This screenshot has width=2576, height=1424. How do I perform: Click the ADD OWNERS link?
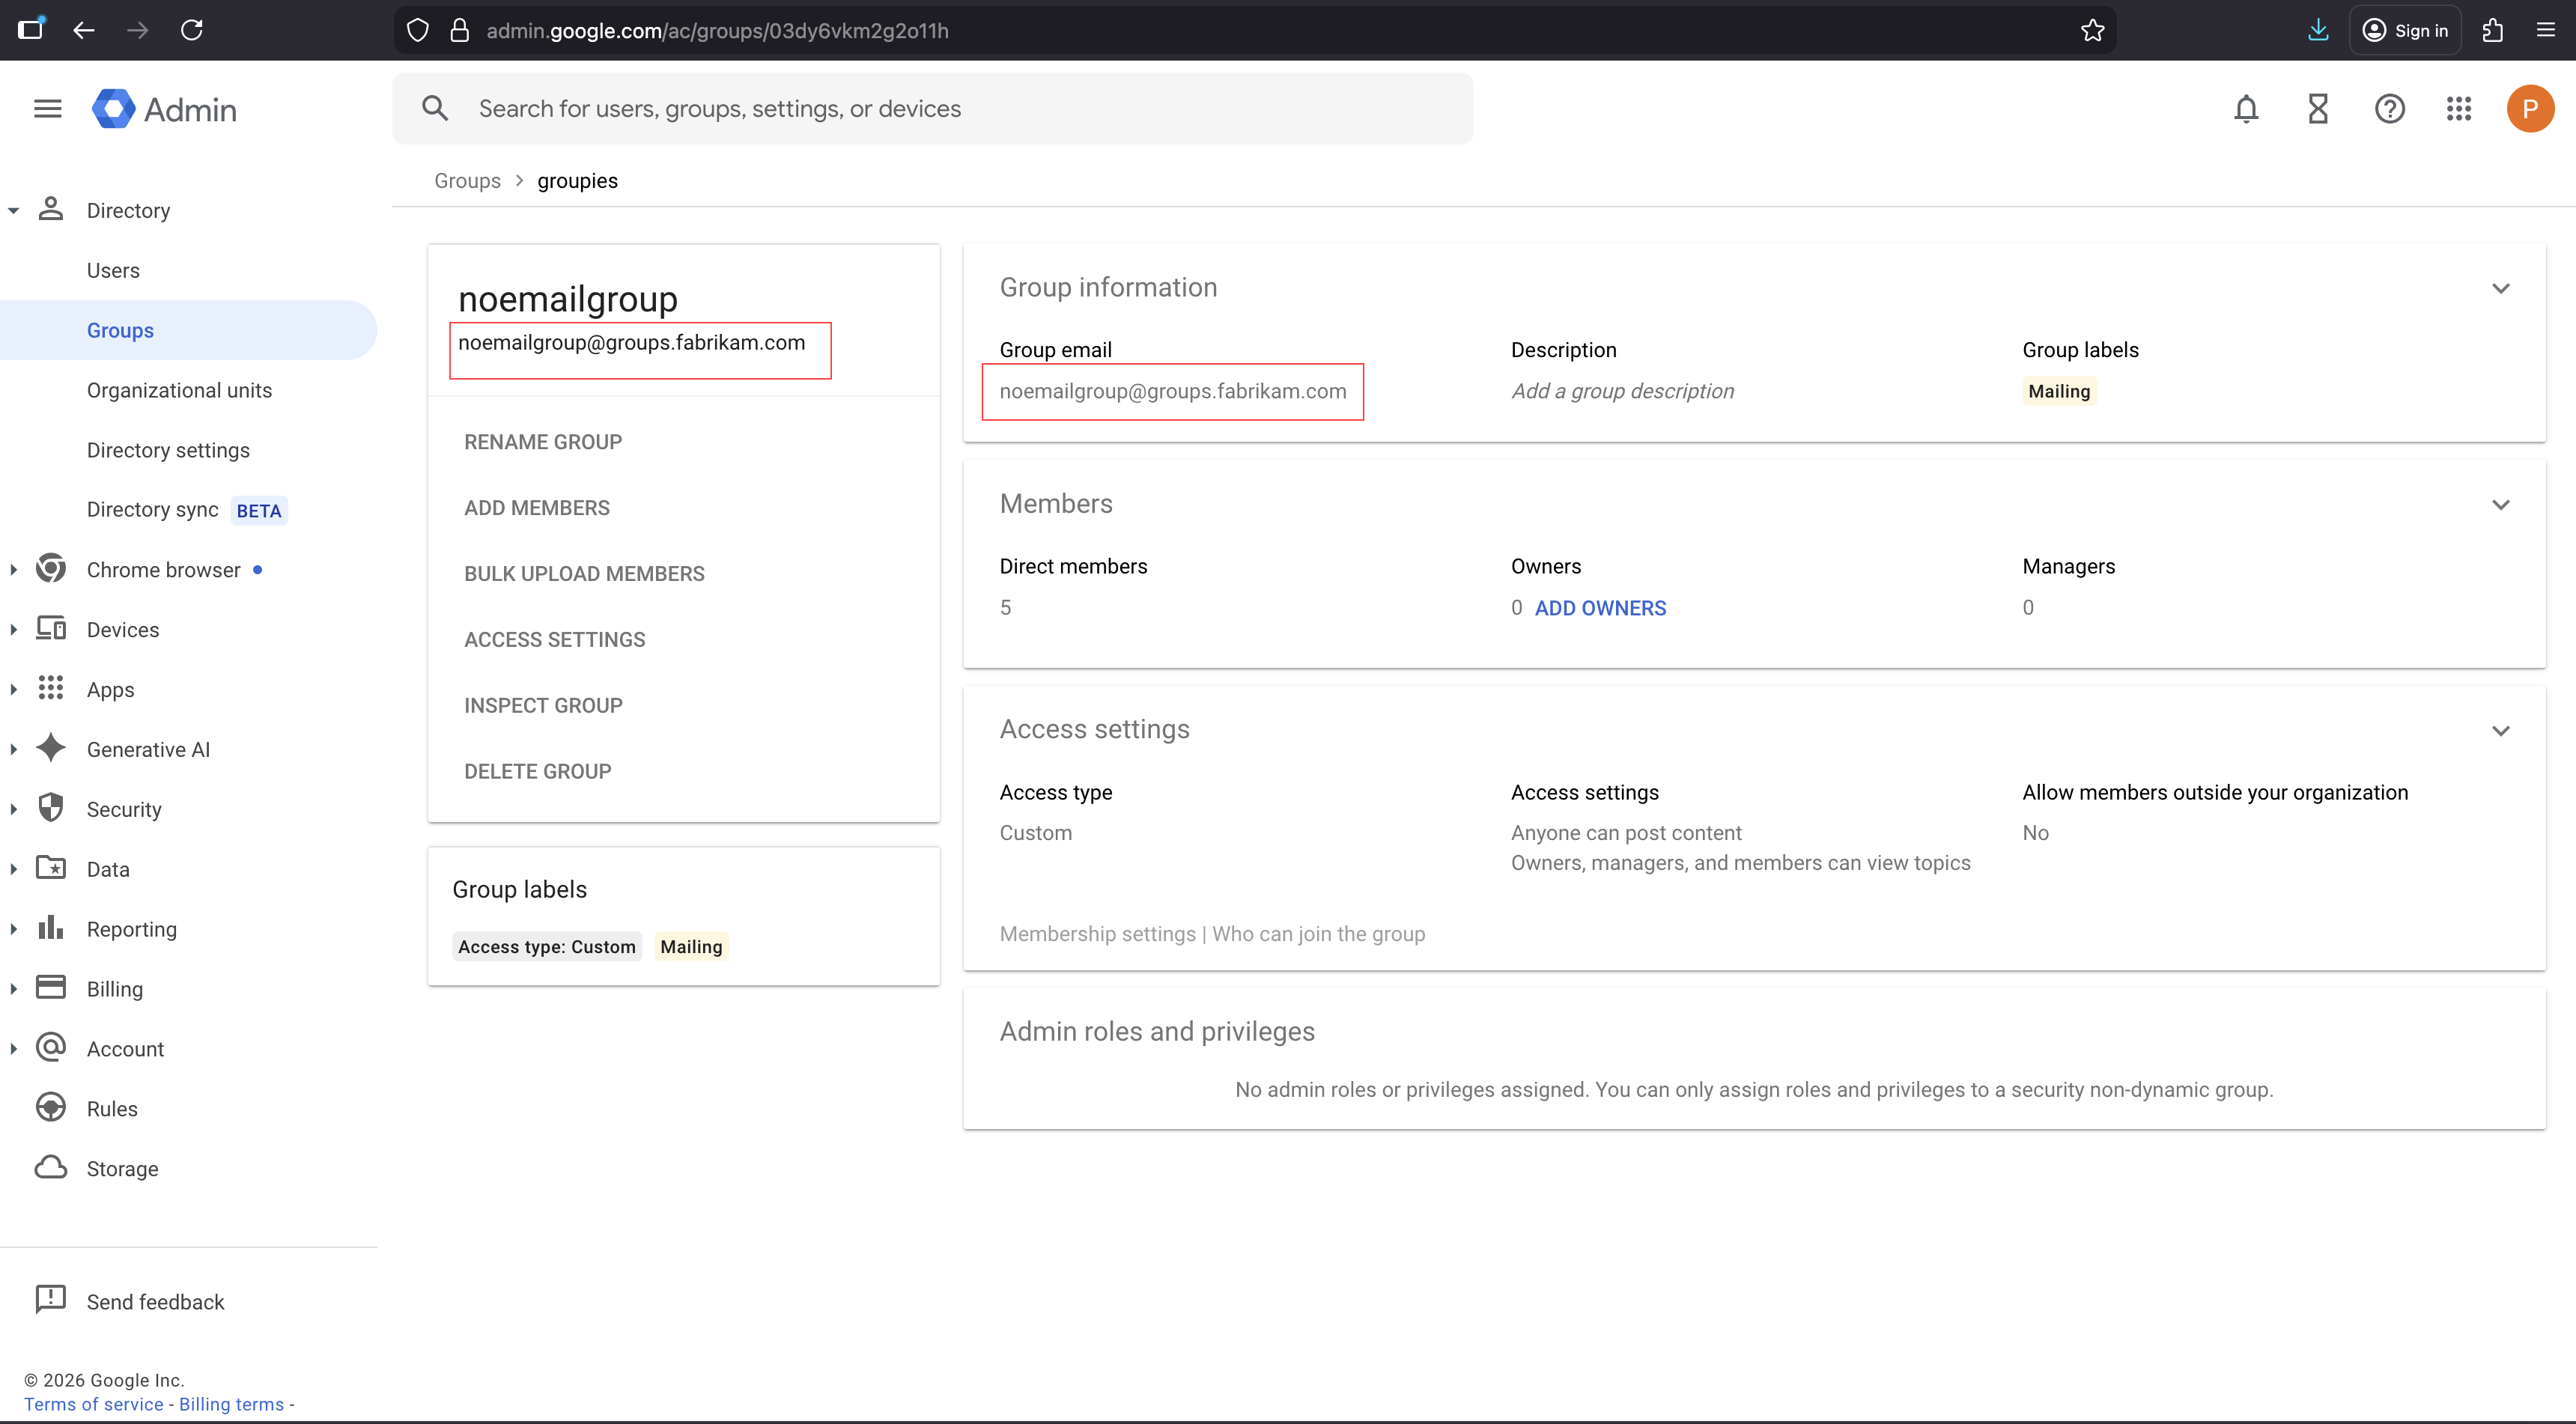click(x=1600, y=608)
